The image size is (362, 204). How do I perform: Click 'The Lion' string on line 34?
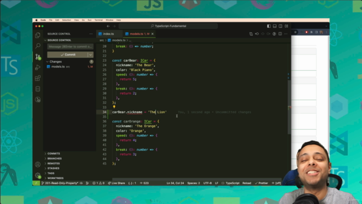[157, 112]
